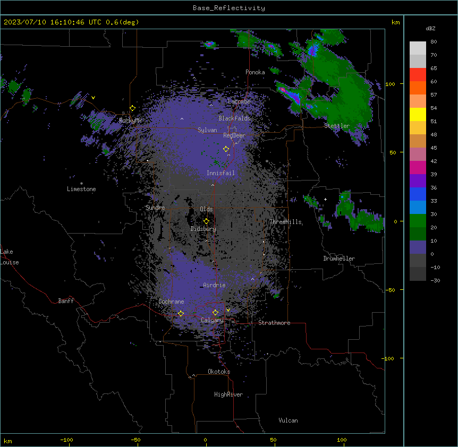
Task: Click the 50 tick on the bottom axis
Action: click(273, 440)
